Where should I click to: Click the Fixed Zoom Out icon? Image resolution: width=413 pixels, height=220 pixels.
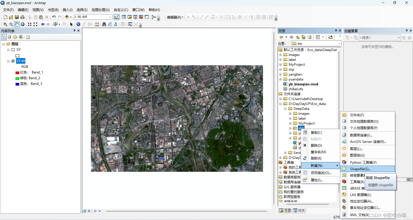pos(35,24)
